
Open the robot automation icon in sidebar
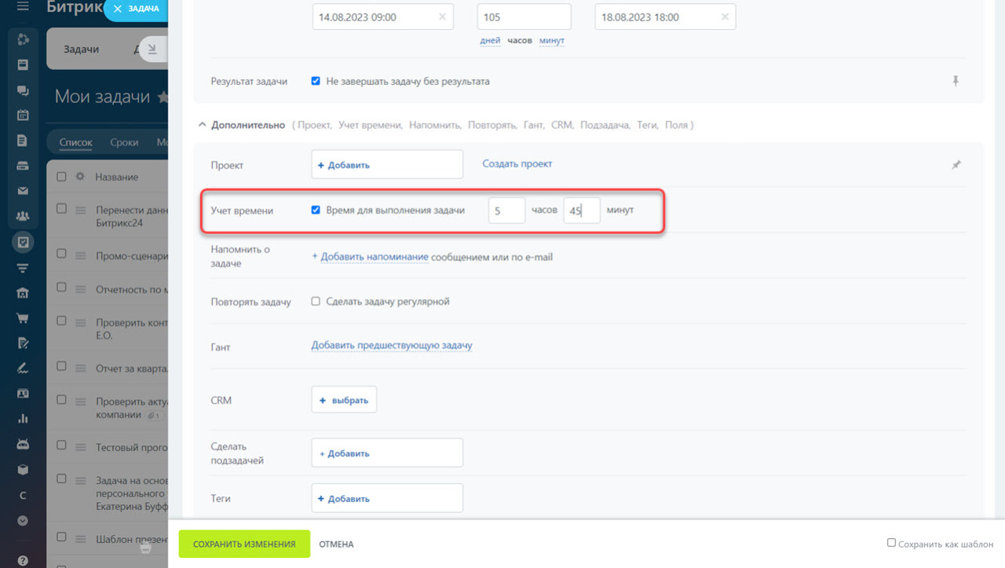point(23,444)
